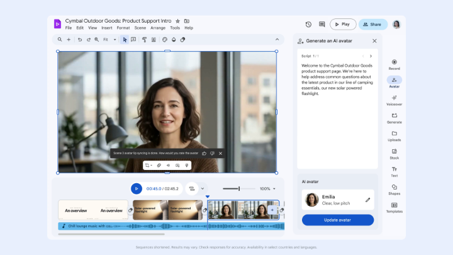
Task: Edit Emilia avatar with pencil icon
Action: (x=367, y=200)
